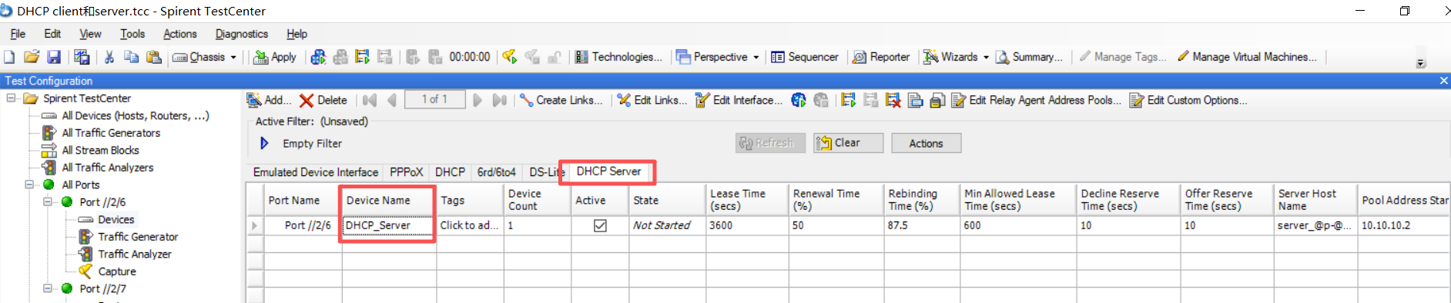Click start-stream icon with green arrow

[848, 100]
